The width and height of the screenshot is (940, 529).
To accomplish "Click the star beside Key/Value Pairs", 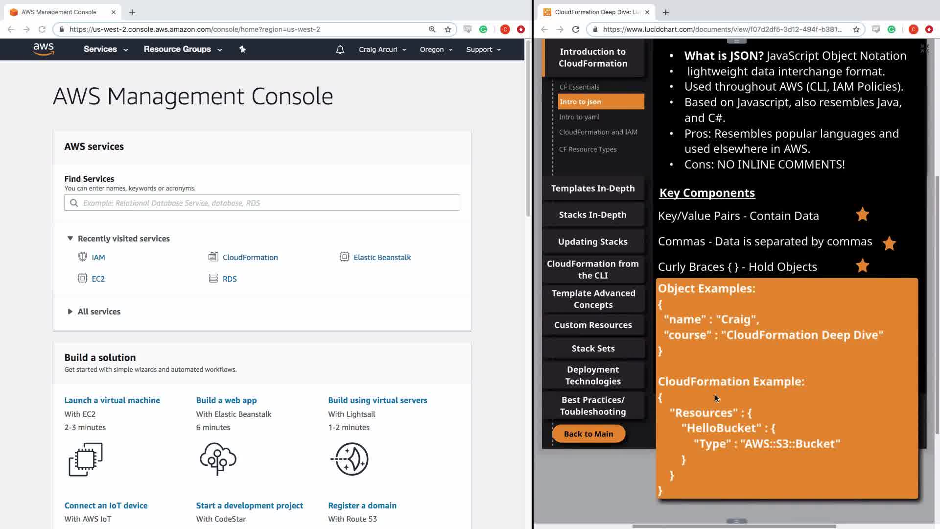I will point(862,215).
